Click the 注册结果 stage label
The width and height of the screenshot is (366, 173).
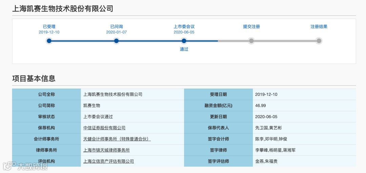point(319,27)
